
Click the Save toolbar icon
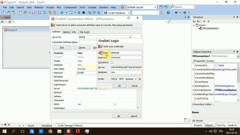(34, 13)
